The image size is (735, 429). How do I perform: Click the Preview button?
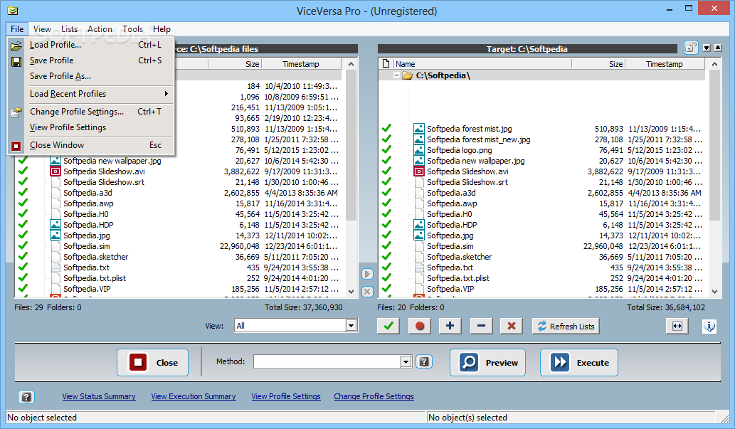coord(487,362)
